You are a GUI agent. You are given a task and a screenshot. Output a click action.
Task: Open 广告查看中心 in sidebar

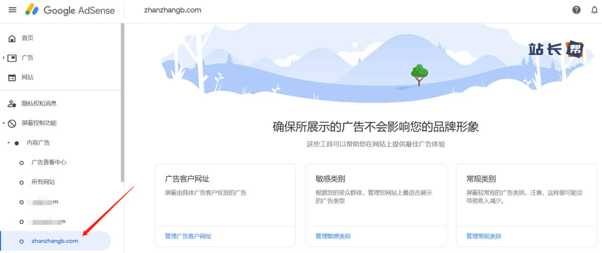pos(49,162)
